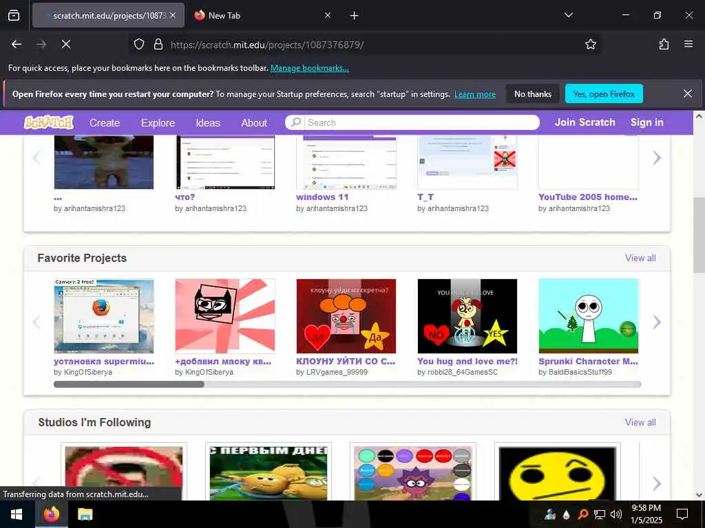Expand the list all tabs dropdown
The width and height of the screenshot is (705, 528).
click(x=569, y=15)
